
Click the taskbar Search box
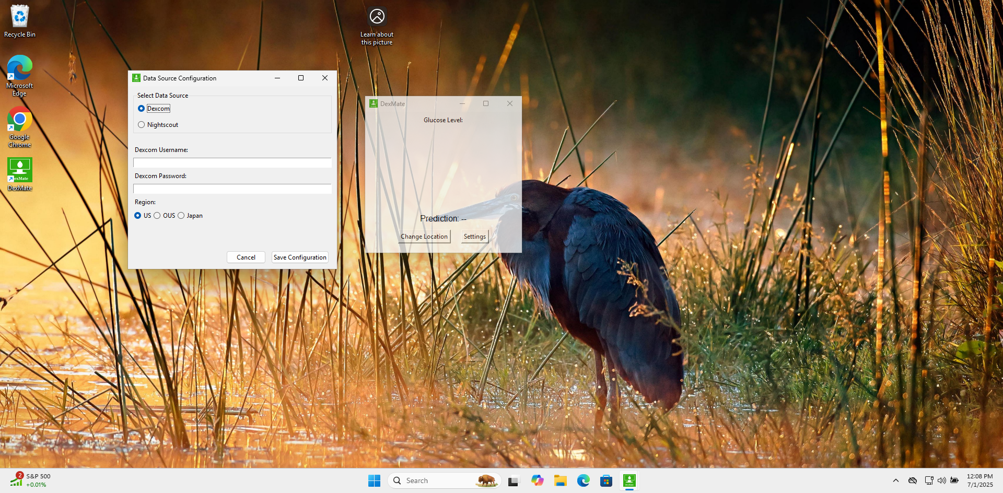tap(444, 480)
